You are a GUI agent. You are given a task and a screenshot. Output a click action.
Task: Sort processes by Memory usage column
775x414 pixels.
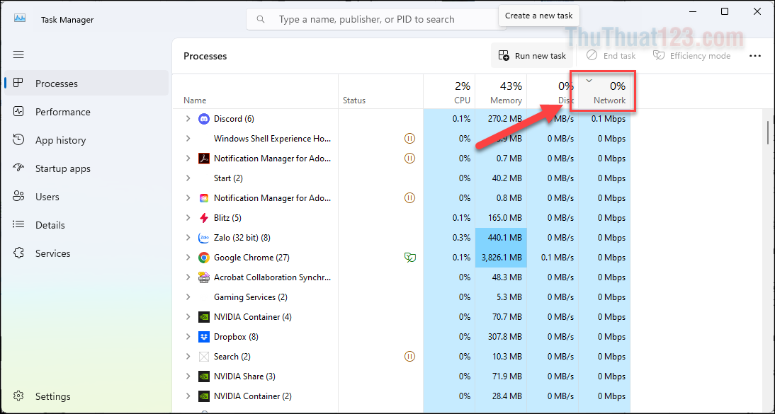tap(501, 91)
